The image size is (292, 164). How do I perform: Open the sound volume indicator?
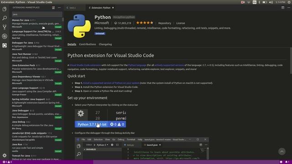coord(271,2)
